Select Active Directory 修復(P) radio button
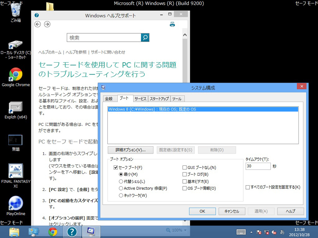This screenshot has height=238, width=318. 121,188
